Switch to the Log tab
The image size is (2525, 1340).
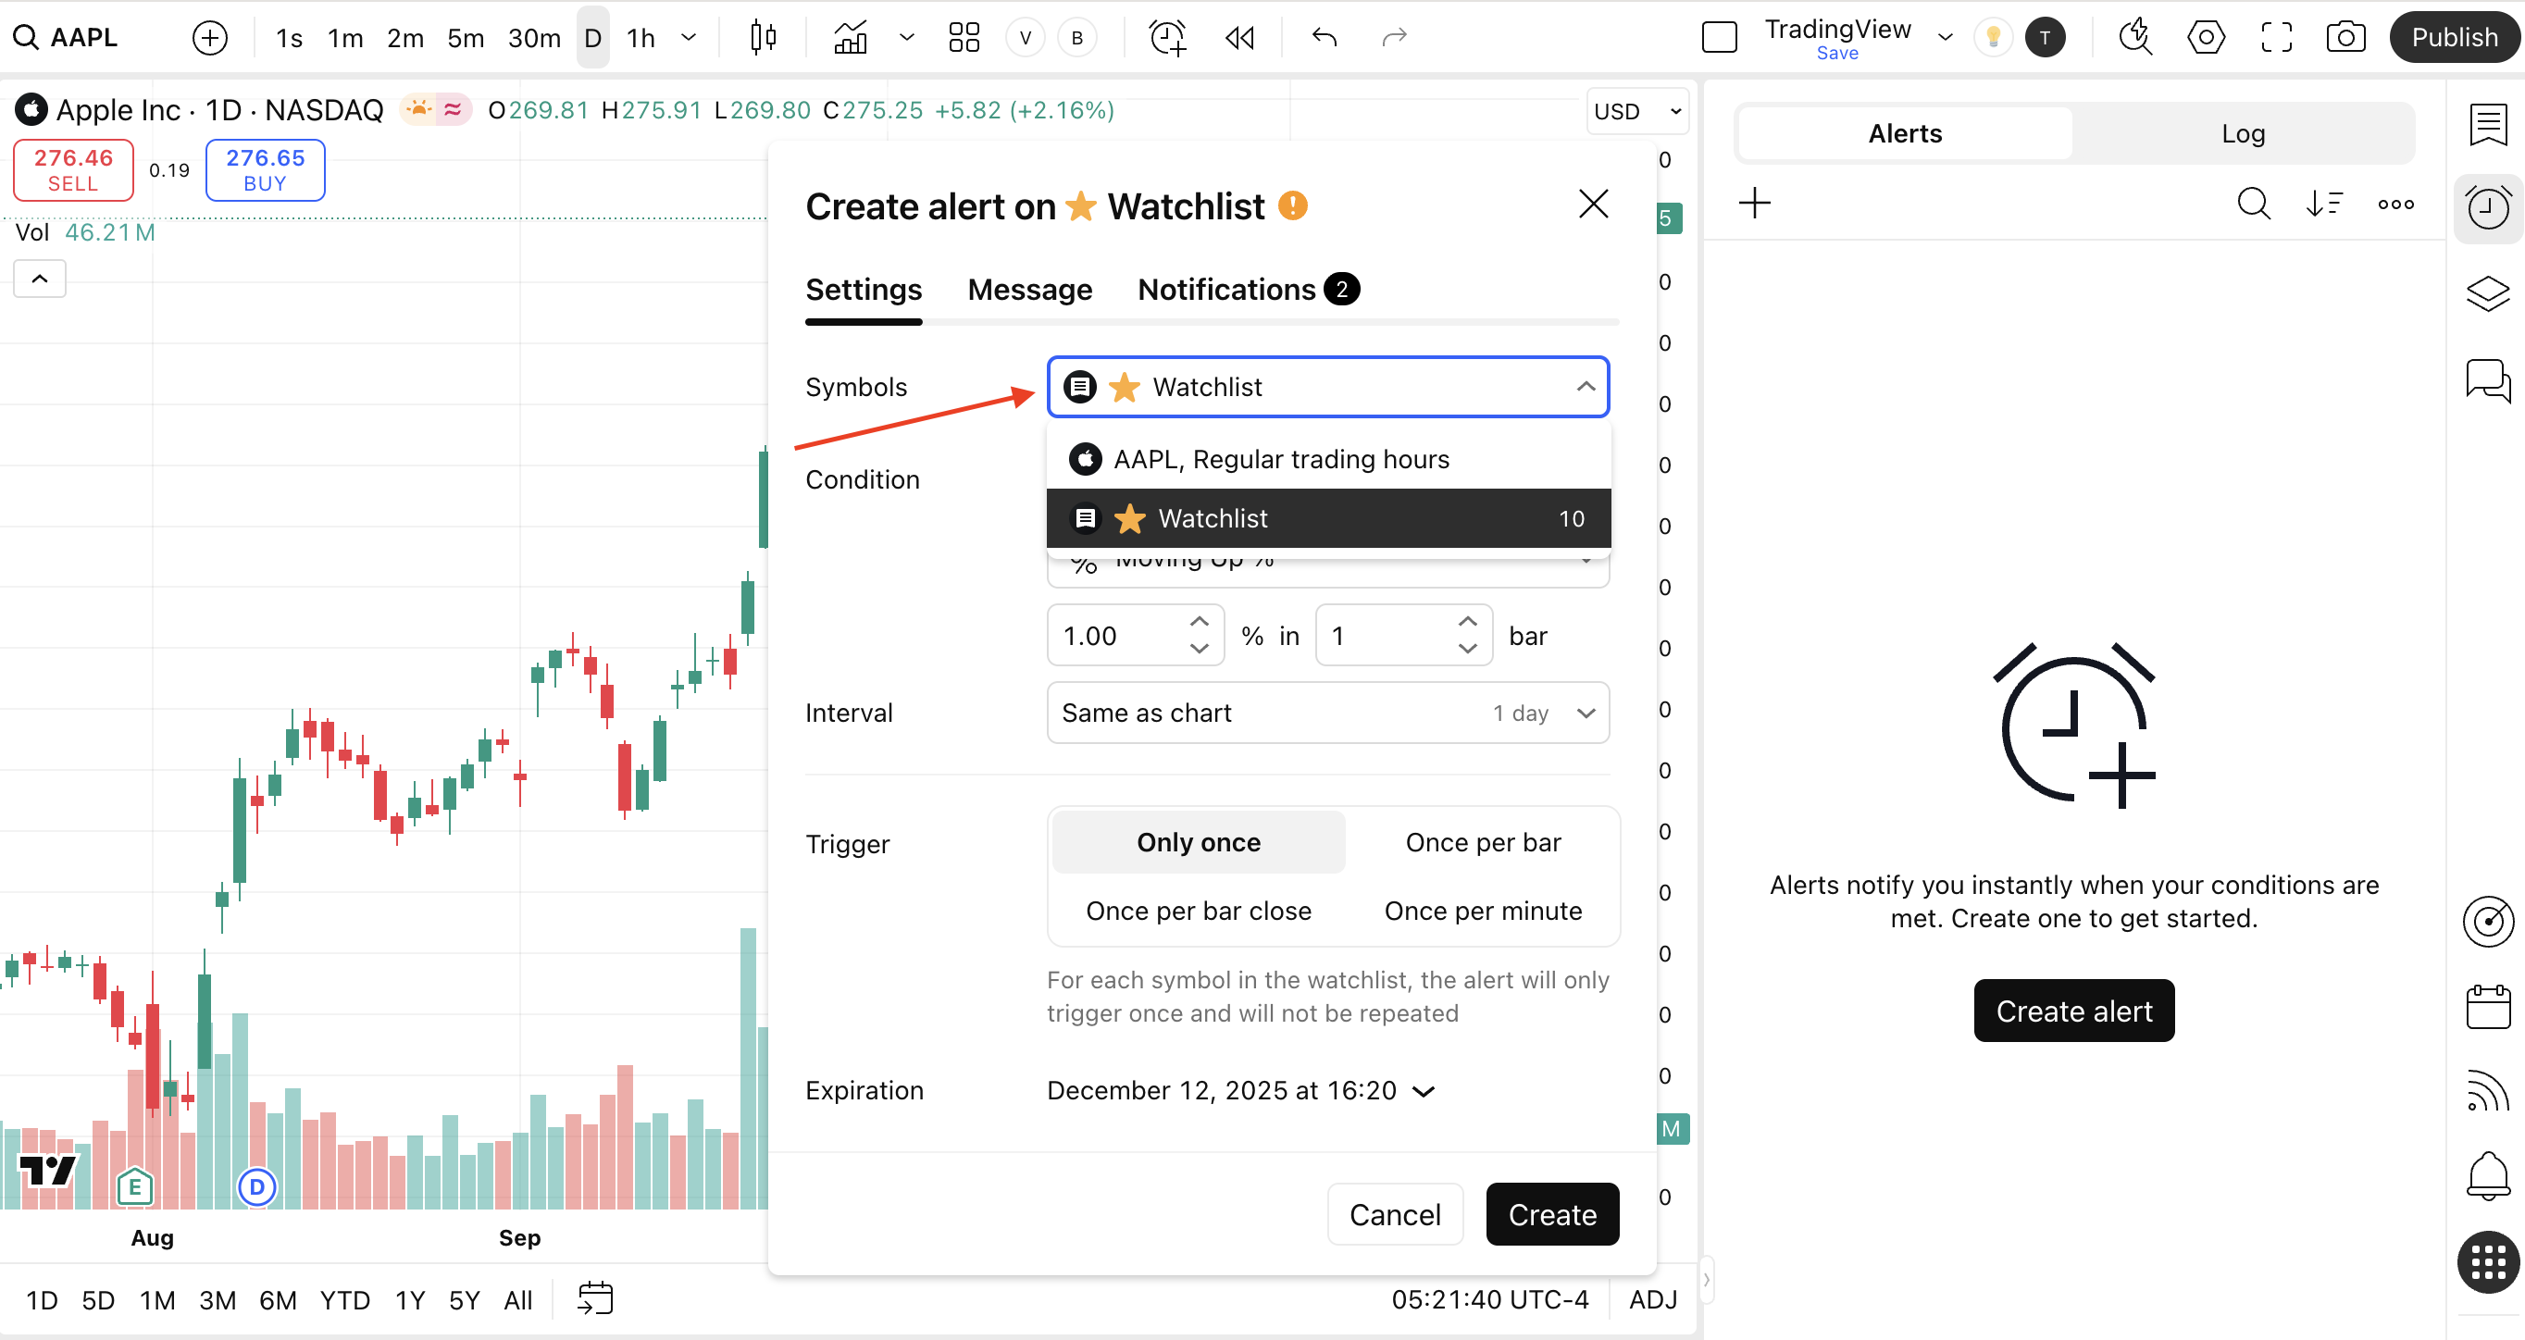(x=2242, y=133)
